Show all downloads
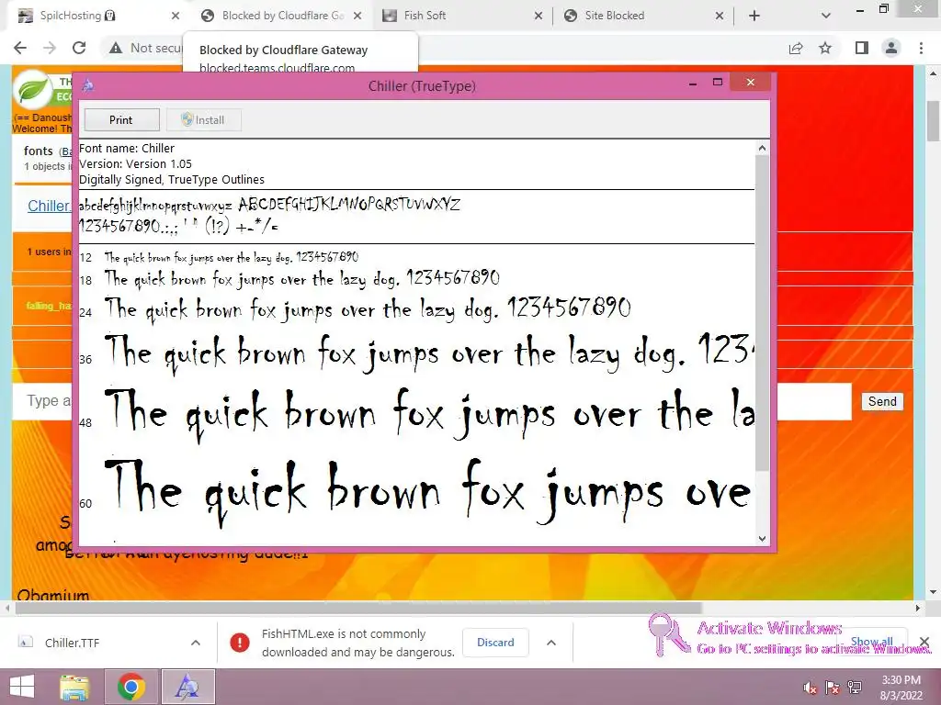This screenshot has height=705, width=941. [872, 642]
